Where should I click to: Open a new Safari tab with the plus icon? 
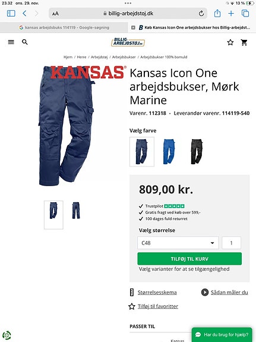click(231, 14)
